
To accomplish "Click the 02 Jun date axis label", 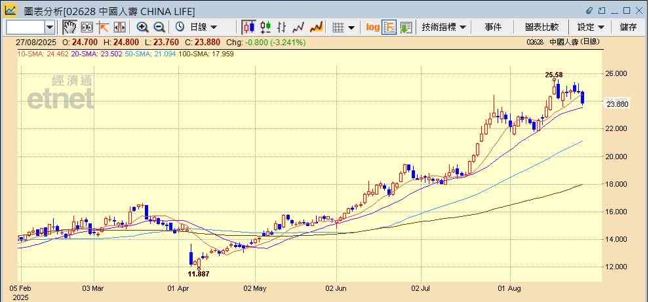I will coord(337,288).
